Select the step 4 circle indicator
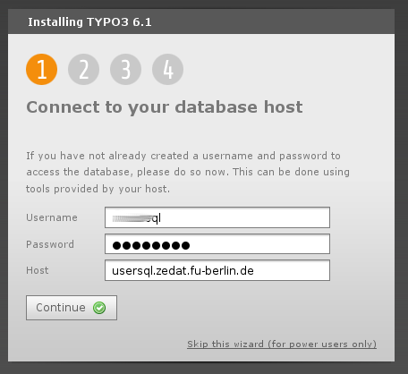 pos(167,69)
